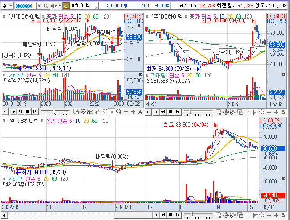Zoom in with plus on monthly chart toolbar

tap(133, 112)
